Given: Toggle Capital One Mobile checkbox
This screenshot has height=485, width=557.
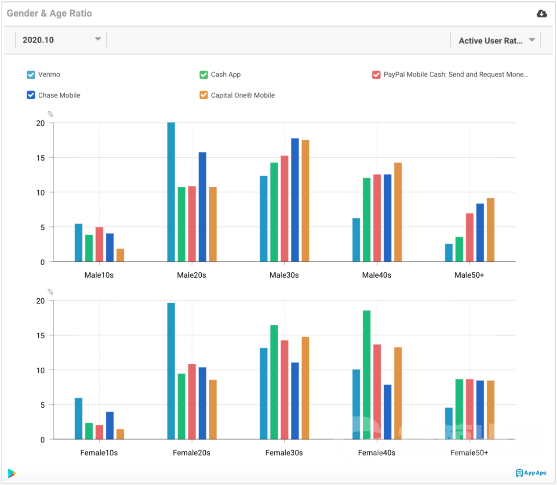Looking at the screenshot, I should 204,95.
